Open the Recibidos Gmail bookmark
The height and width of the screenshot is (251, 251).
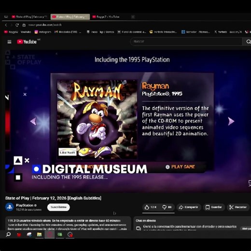pyautogui.click(x=68, y=32)
